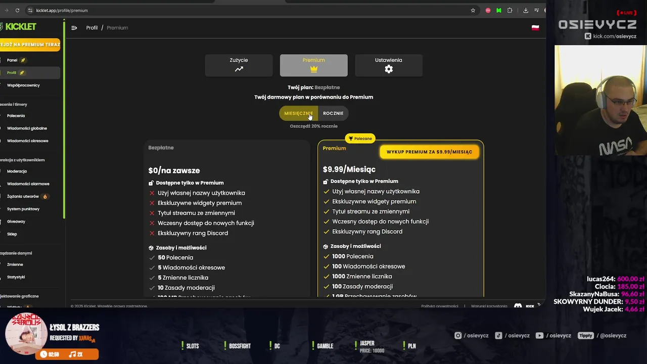Open the Premium tab
Viewport: 647px width, 364px height.
(x=314, y=66)
